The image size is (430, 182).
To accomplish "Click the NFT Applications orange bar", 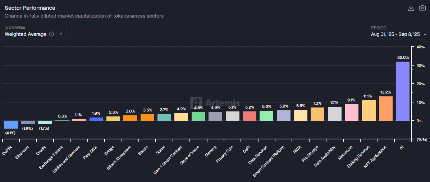I will (x=385, y=109).
